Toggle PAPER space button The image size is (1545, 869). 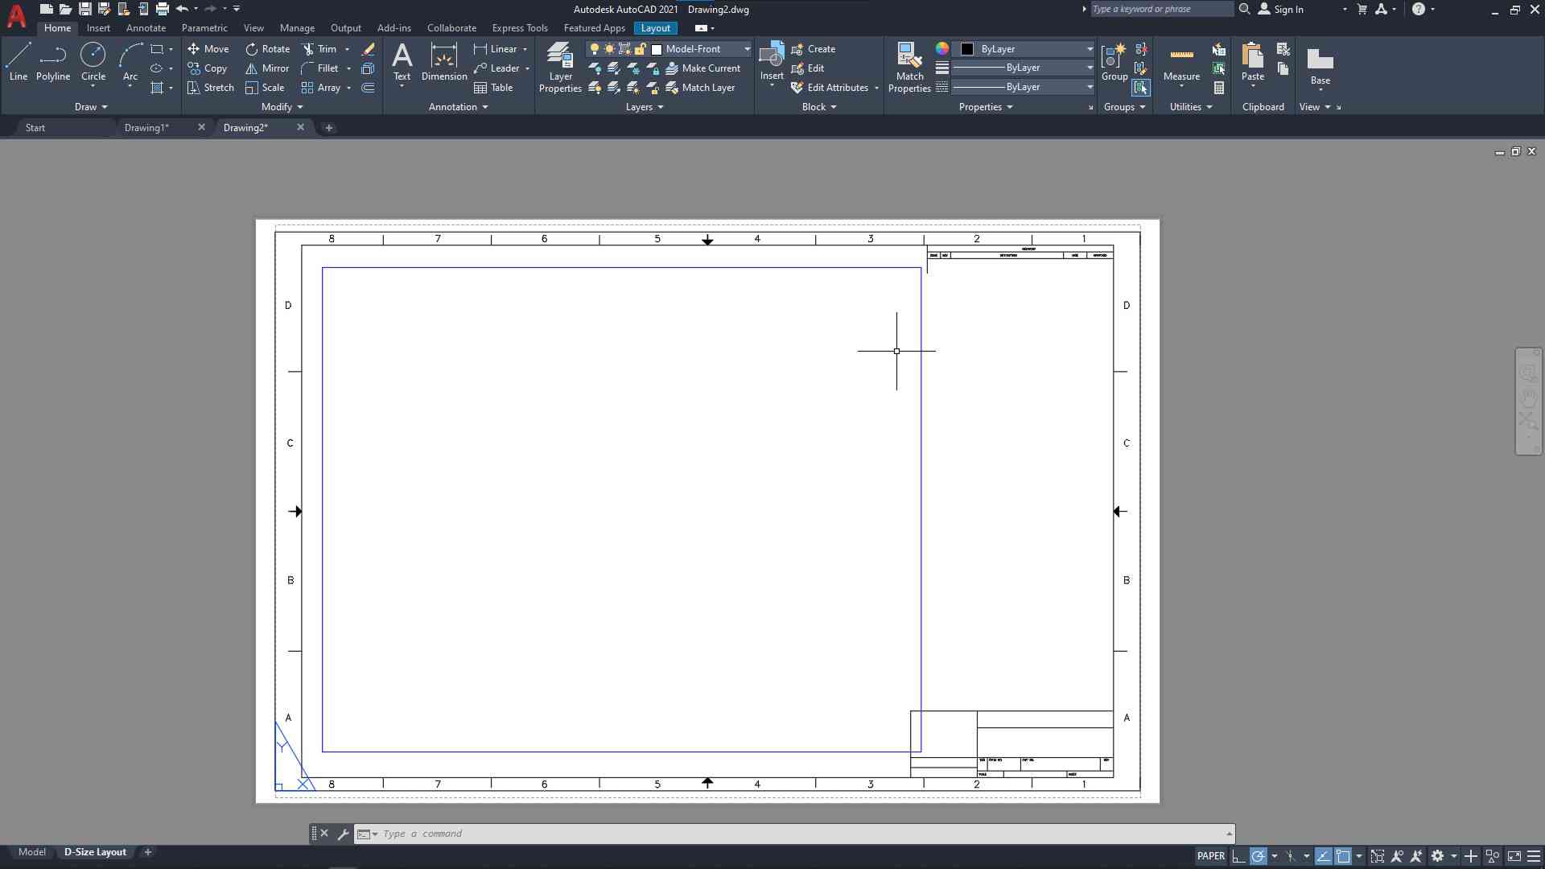tap(1210, 856)
